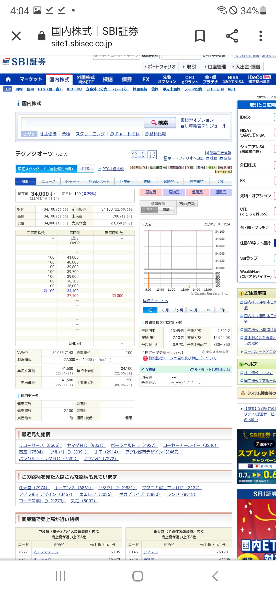Select 1日 chart period
This screenshot has width=276, height=592.
150,310
